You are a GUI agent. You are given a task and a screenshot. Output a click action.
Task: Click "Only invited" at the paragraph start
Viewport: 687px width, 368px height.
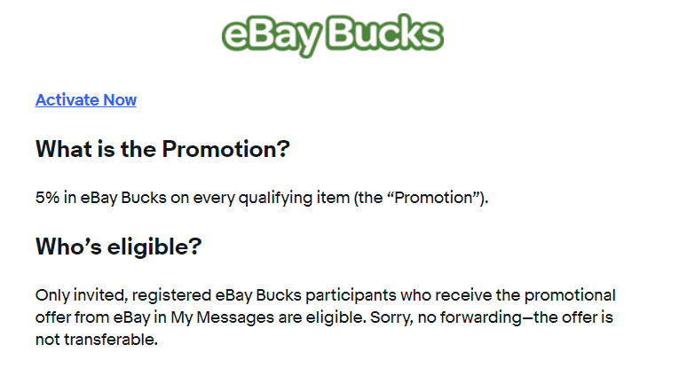point(75,295)
